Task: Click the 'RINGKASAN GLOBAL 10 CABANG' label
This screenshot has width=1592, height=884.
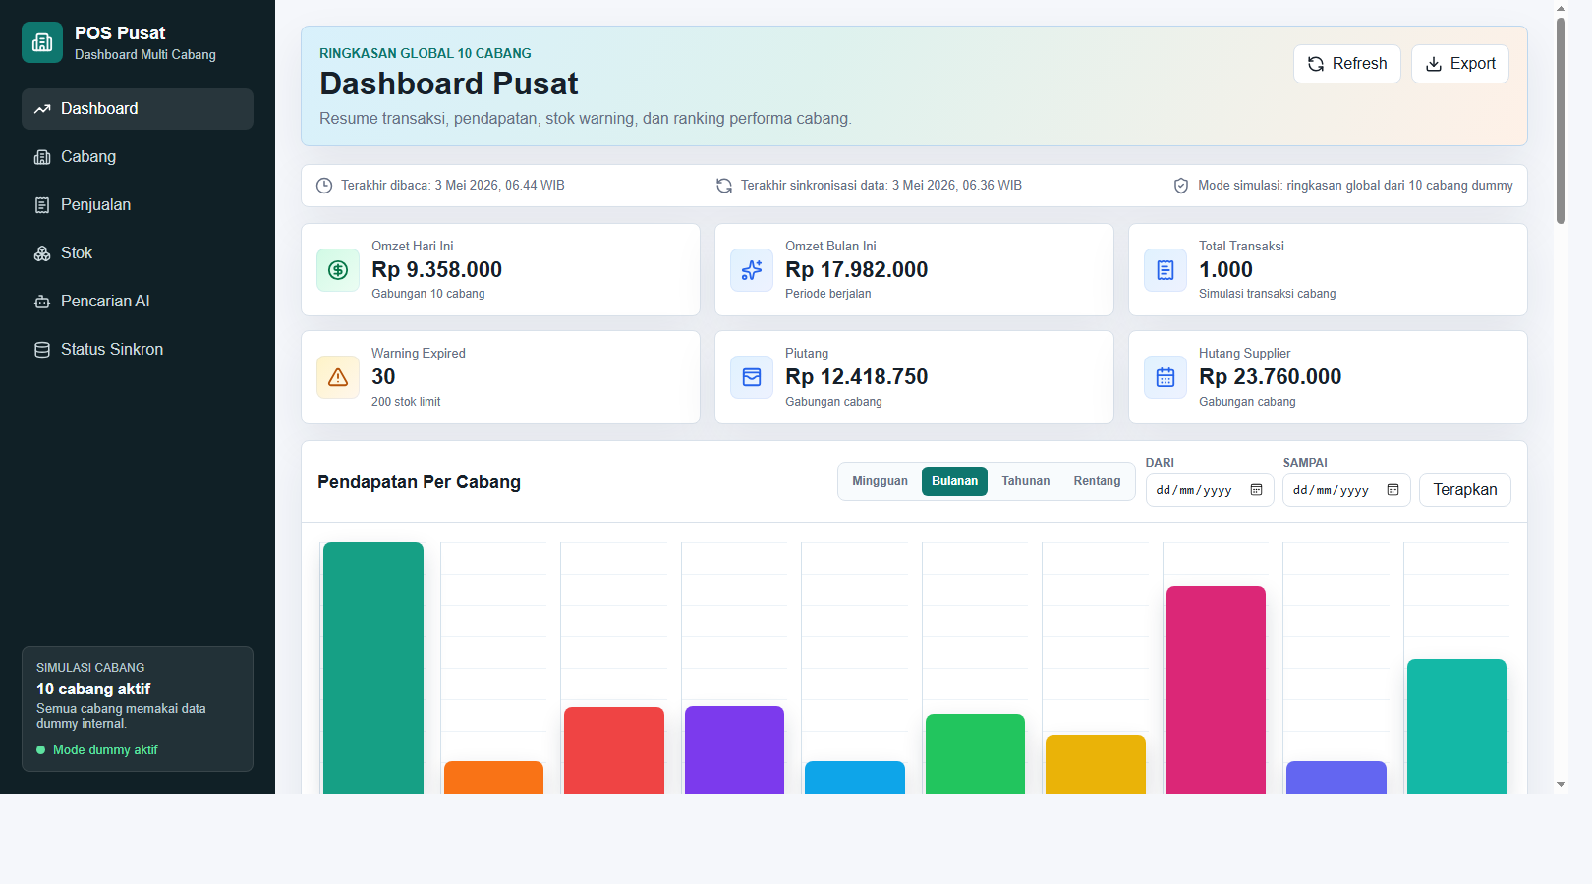Action: point(426,53)
